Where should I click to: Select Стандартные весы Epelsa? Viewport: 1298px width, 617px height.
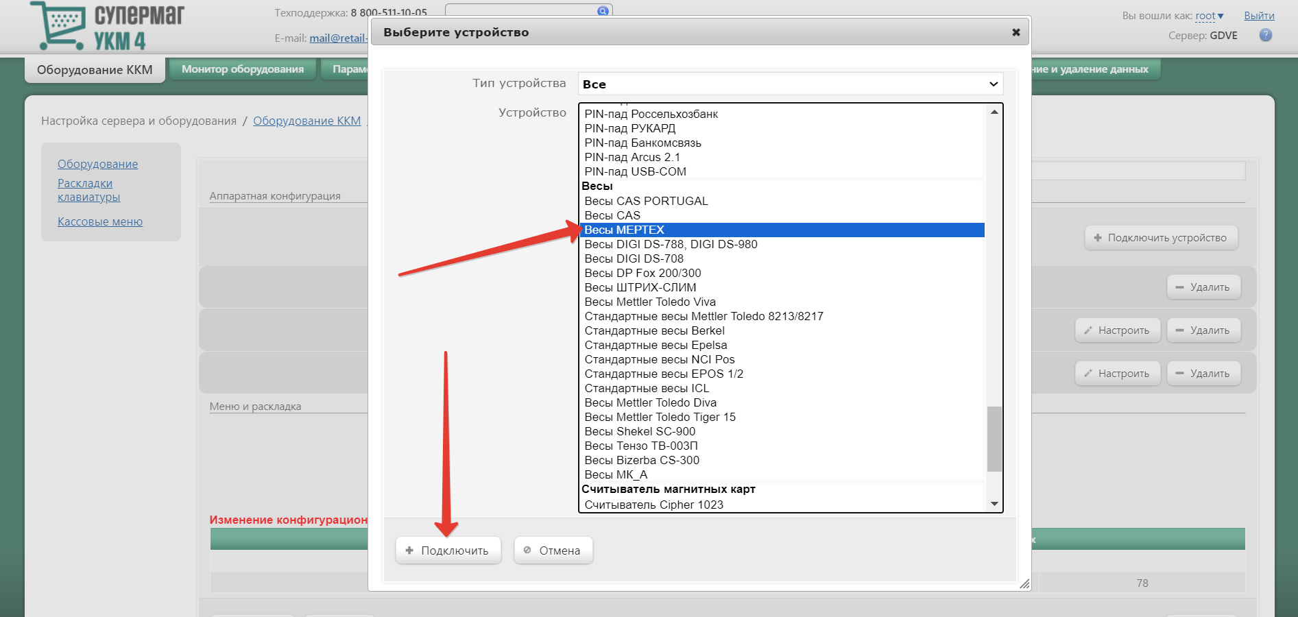782,345
